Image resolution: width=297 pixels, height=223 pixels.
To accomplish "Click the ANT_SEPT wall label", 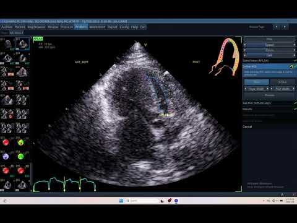I will click(x=82, y=62).
